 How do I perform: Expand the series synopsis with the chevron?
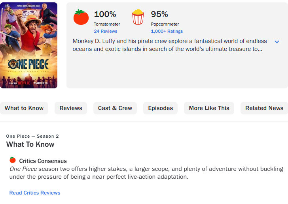click(x=277, y=42)
